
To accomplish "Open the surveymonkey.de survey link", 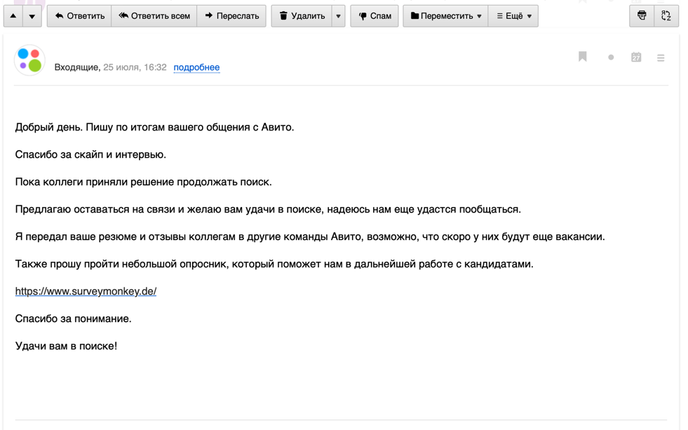I will [x=85, y=290].
